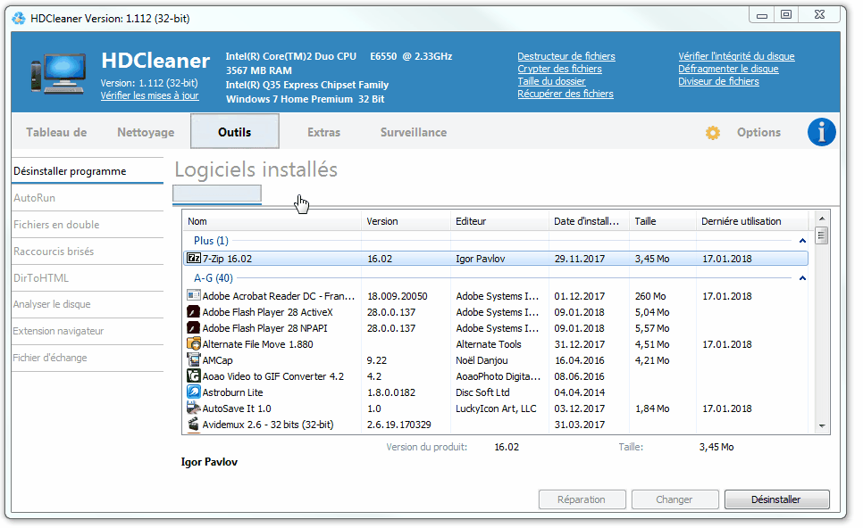Click Vérifier l'intégrité du disque link
863x528 pixels.
[x=736, y=56]
